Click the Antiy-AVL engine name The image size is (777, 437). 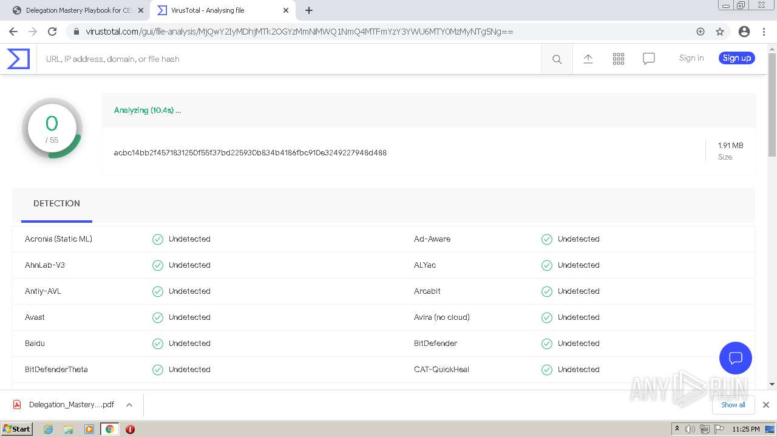click(42, 291)
